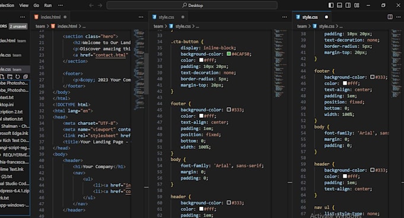Select the Edge.lnk file in Explorer
The image size is (404, 218).
[15, 133]
